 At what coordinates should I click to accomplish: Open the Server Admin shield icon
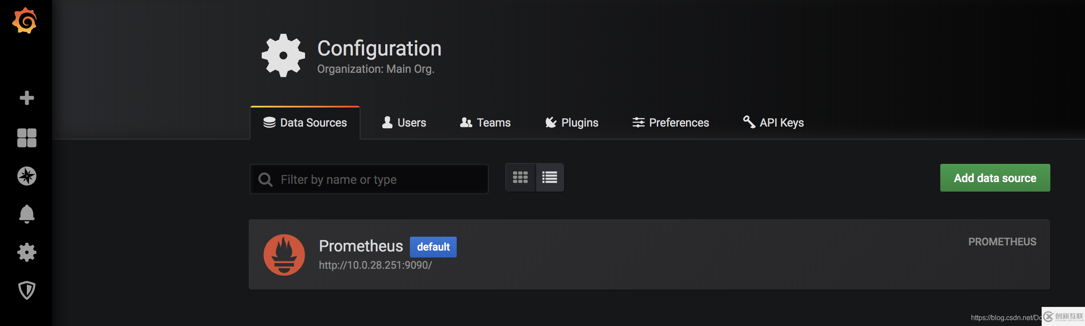27,290
